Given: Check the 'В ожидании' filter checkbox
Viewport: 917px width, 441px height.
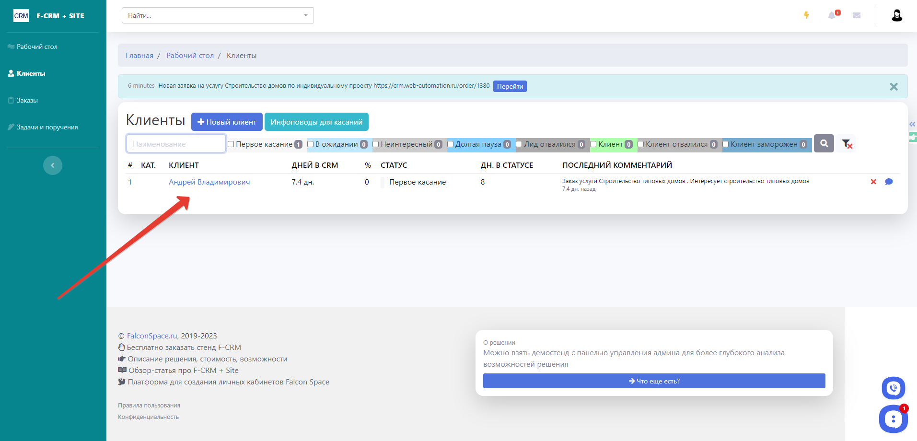Looking at the screenshot, I should pyautogui.click(x=310, y=144).
